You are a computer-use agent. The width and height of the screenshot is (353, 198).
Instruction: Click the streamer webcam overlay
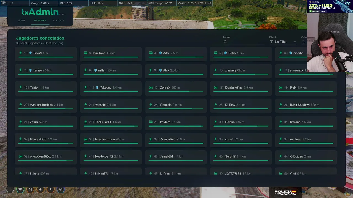click(x=330, y=43)
